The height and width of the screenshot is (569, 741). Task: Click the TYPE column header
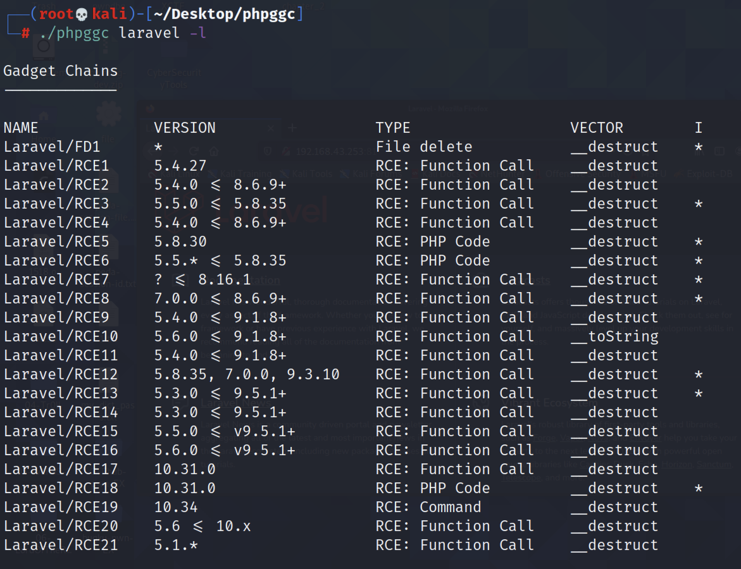coord(393,128)
